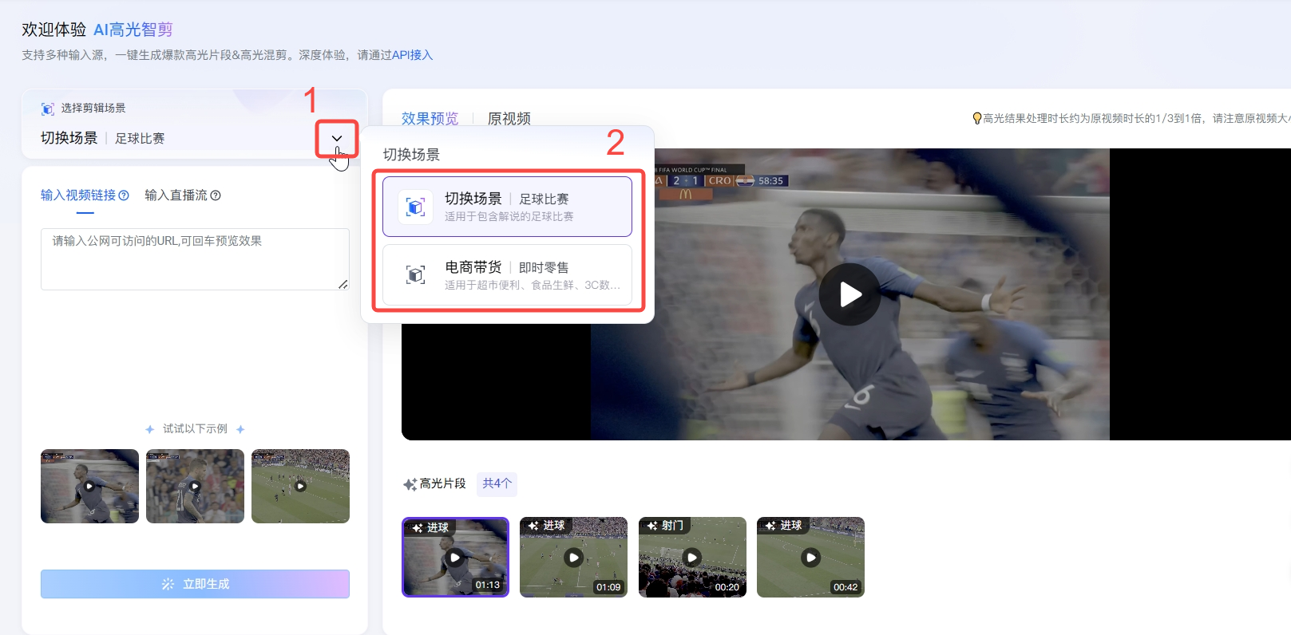Image resolution: width=1291 pixels, height=635 pixels.
Task: Play the third sample stadium video thumbnail
Action: tap(300, 486)
